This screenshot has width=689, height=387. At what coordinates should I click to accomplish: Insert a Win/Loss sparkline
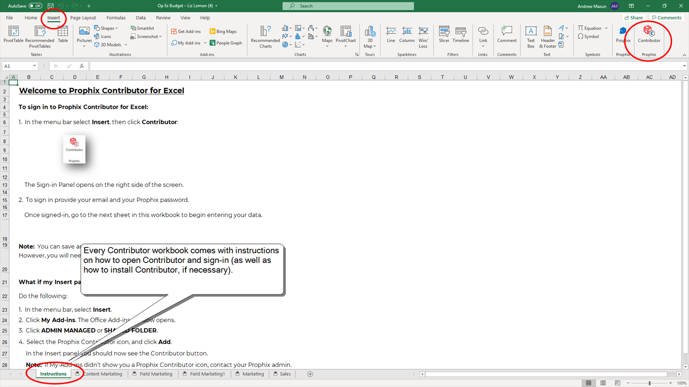[423, 36]
